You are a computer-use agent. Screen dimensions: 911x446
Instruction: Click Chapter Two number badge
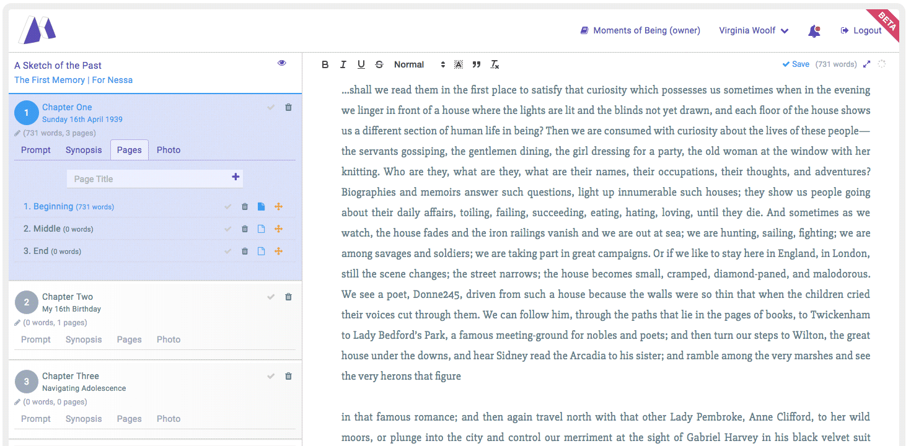(x=26, y=302)
